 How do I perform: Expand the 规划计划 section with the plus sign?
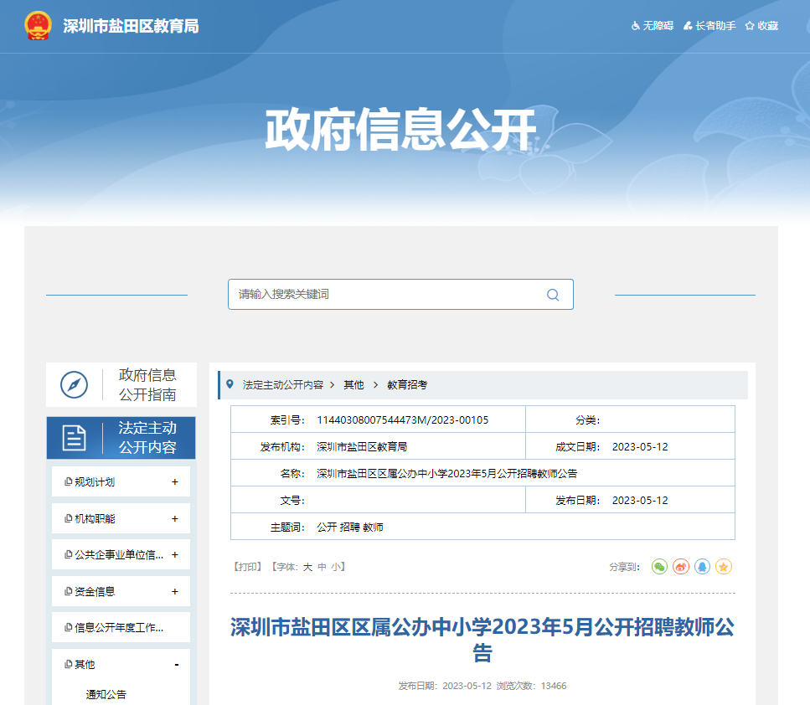pos(174,482)
